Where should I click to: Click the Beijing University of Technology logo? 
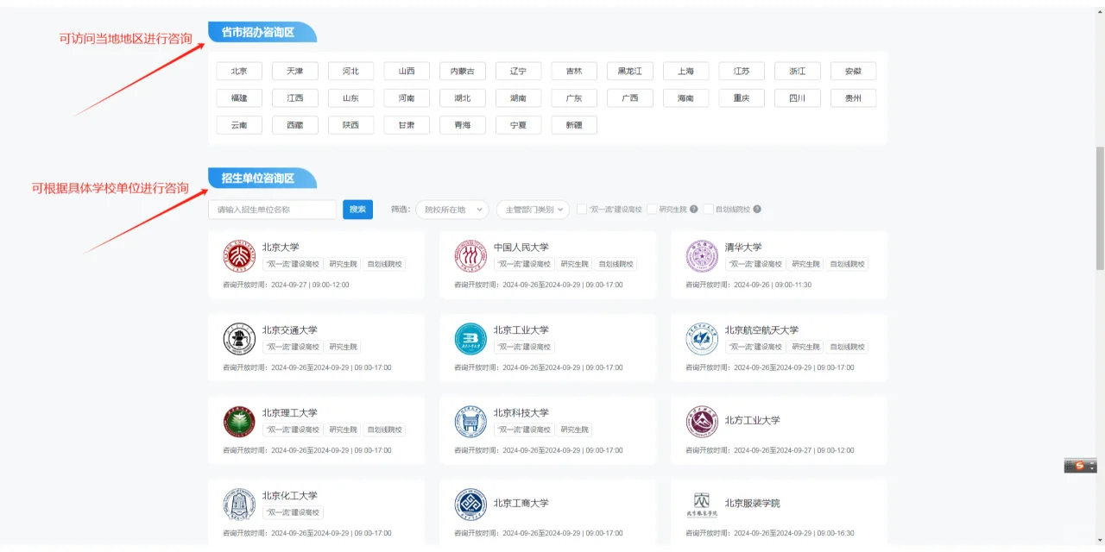pos(470,338)
